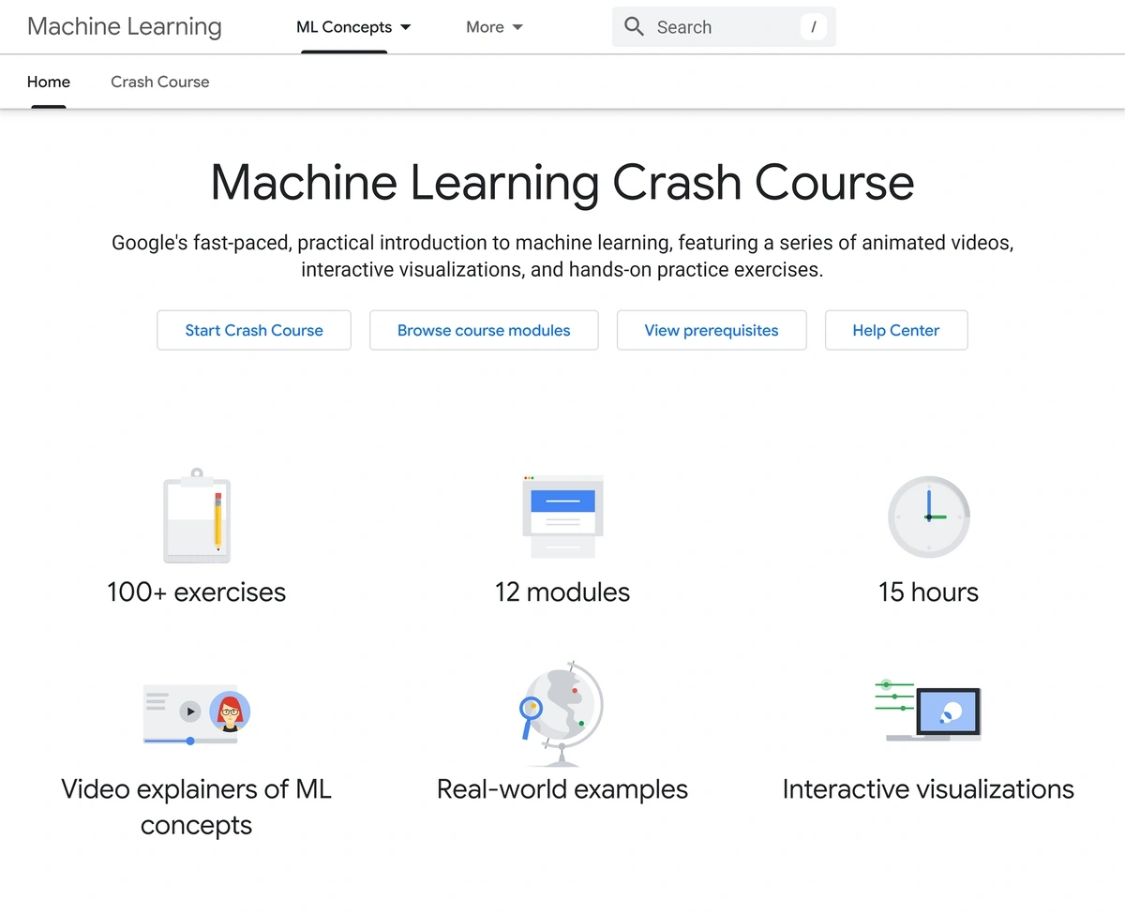The height and width of the screenshot is (914, 1125).
Task: Click the video explainers player icon
Action: tap(197, 713)
